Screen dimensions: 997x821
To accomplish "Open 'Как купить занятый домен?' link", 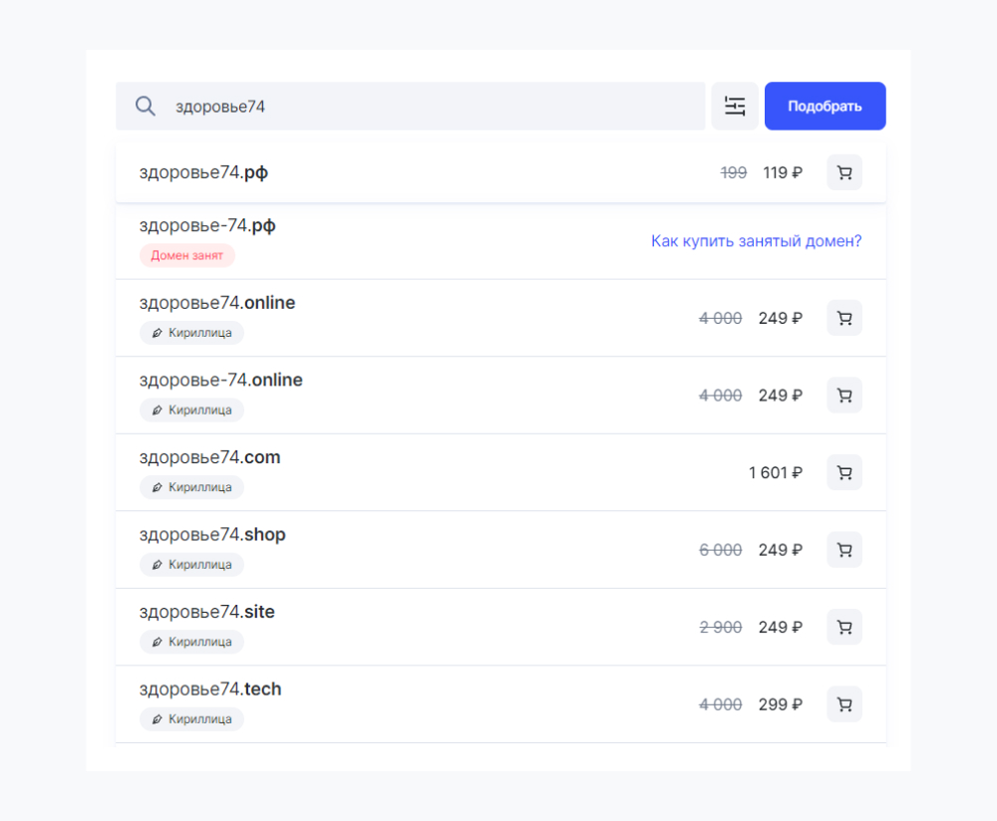I will pos(756,241).
